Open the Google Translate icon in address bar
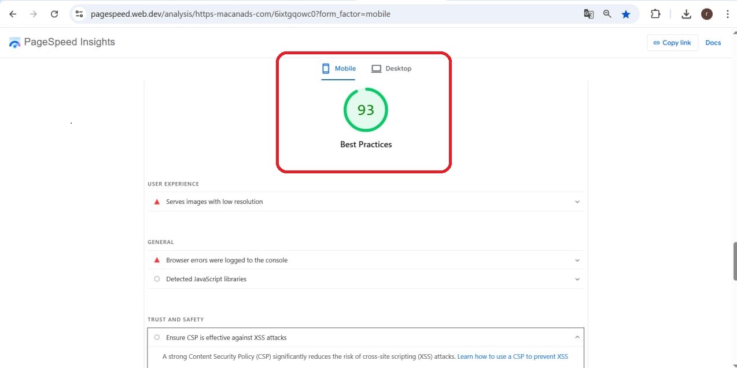Image resolution: width=737 pixels, height=368 pixels. click(x=588, y=13)
